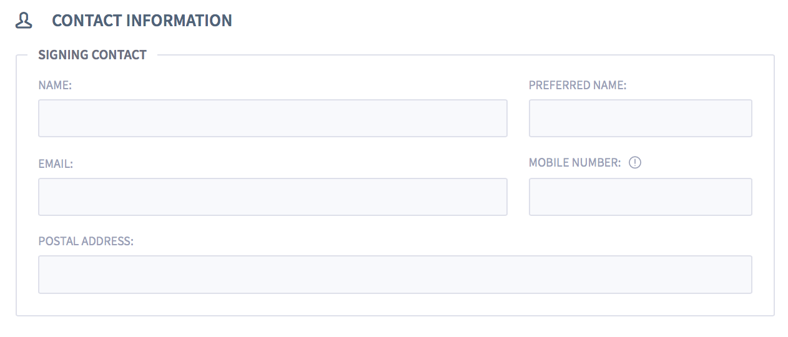The width and height of the screenshot is (788, 337).
Task: Click the Postal Address field
Action: click(395, 275)
